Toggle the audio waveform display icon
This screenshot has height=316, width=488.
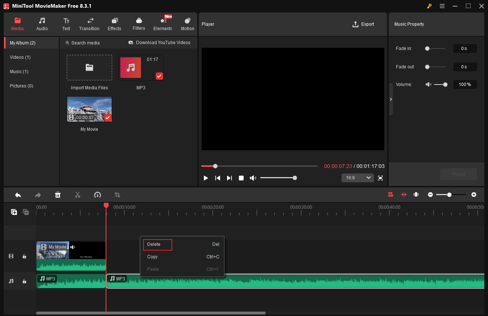click(x=416, y=194)
